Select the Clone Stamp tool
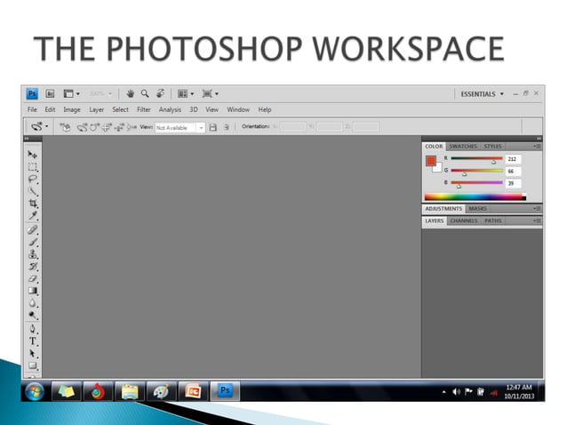This screenshot has width=567, height=425. [33, 254]
